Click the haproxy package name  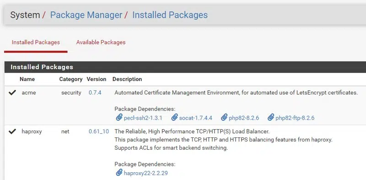[32, 131]
